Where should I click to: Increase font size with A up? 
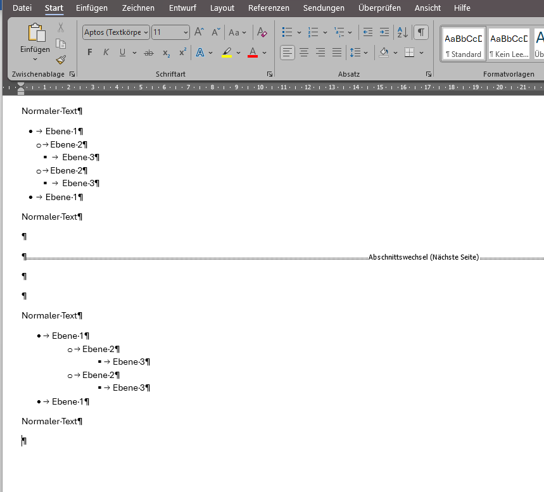click(x=199, y=32)
